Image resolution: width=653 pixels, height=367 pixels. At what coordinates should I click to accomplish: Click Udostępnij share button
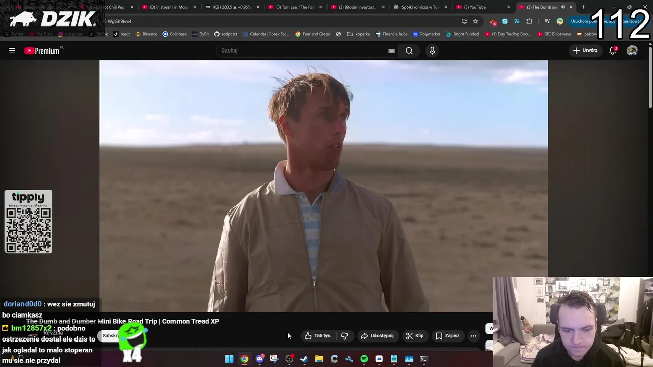(x=377, y=336)
